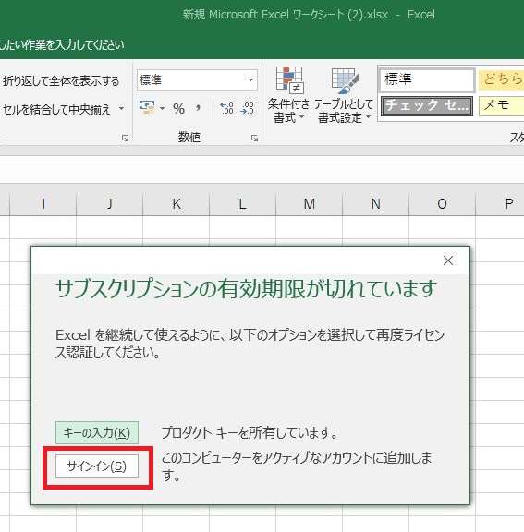
Task: Open Conditional Formatting menu
Action: click(288, 96)
